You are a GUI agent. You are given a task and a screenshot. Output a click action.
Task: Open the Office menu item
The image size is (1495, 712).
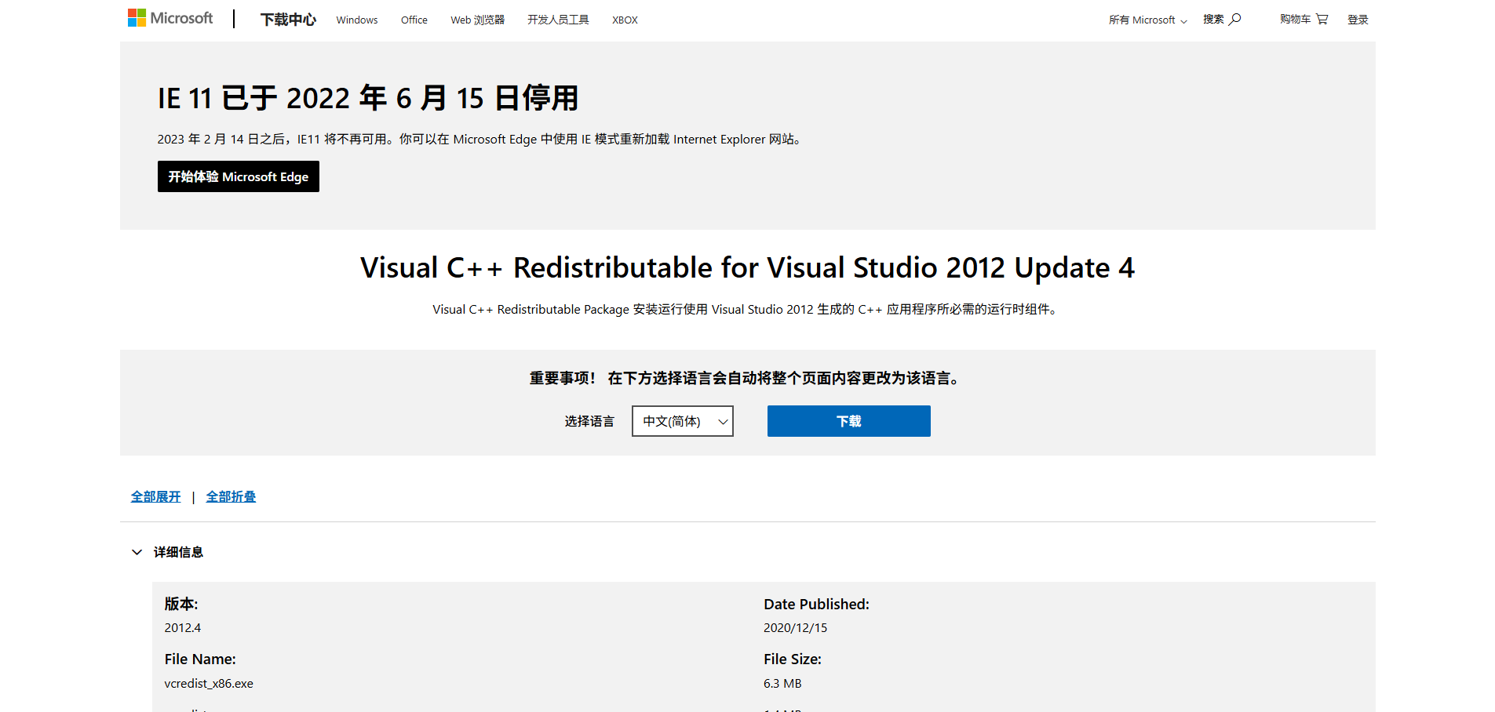point(414,20)
